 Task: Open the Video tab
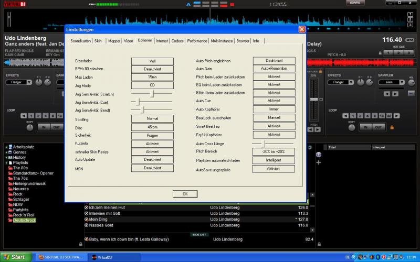(x=128, y=41)
